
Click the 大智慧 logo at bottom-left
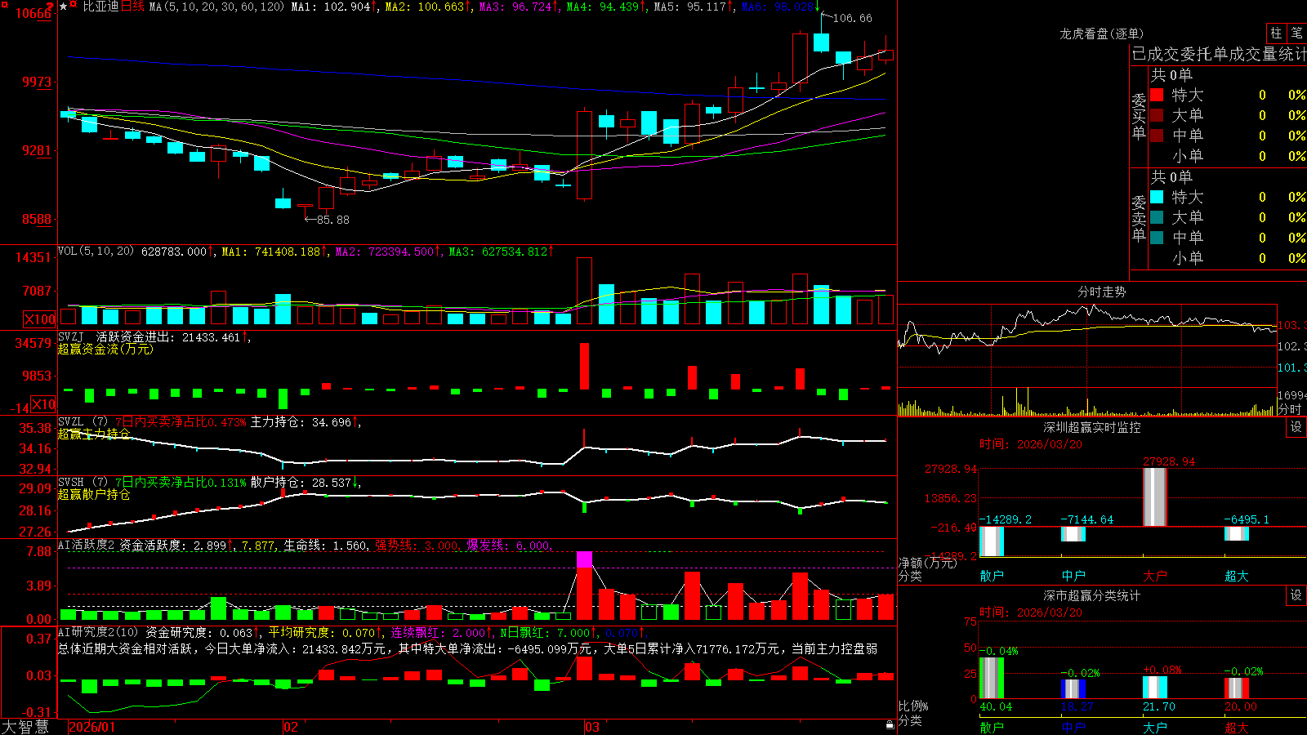tap(25, 727)
